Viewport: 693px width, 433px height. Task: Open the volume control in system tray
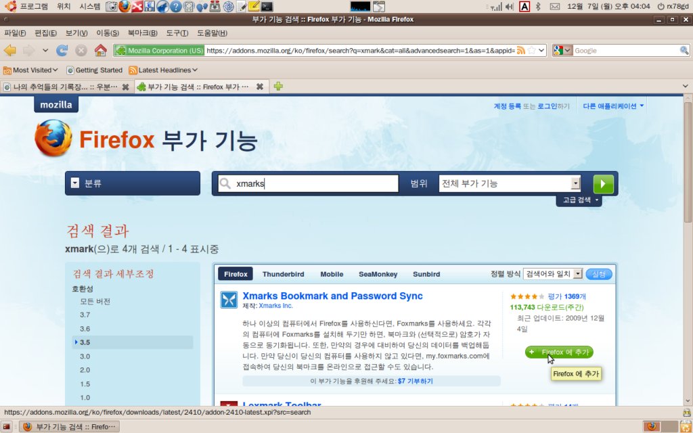tap(510, 6)
